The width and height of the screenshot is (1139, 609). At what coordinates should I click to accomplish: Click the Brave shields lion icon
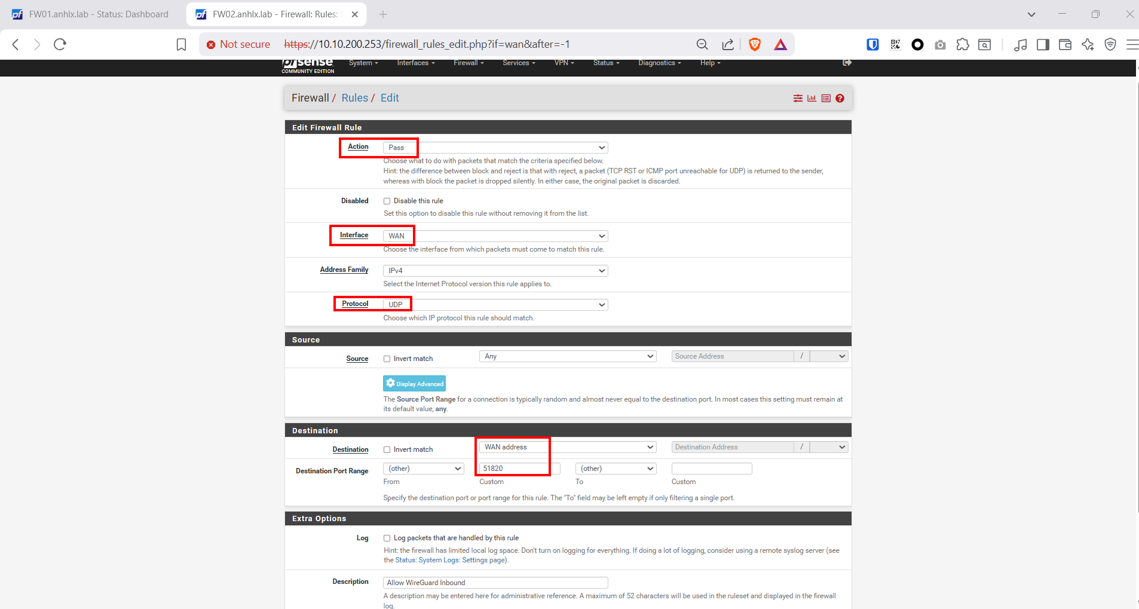tap(755, 44)
